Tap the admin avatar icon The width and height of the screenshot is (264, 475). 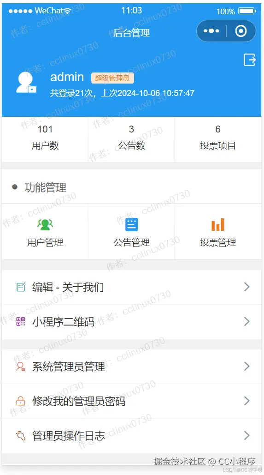[26, 83]
